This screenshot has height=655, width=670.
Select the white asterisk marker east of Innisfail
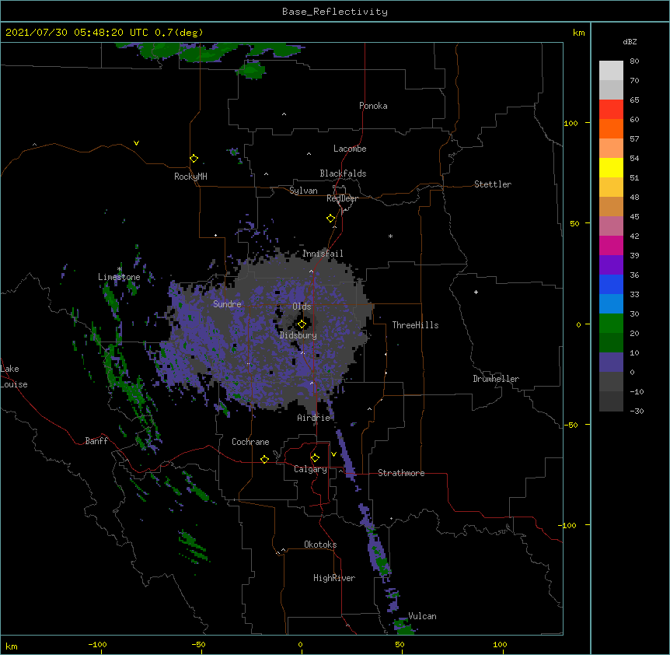(390, 236)
